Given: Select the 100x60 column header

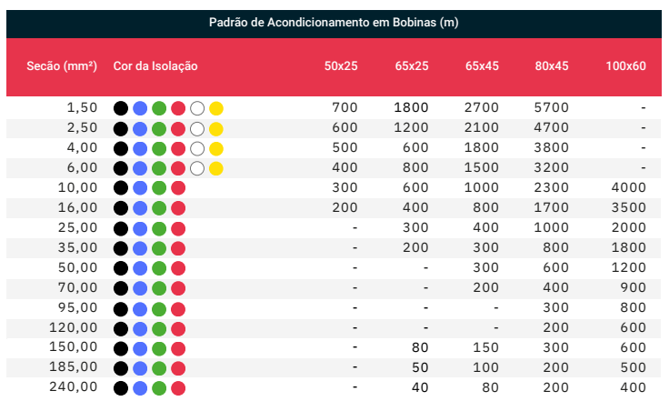Looking at the screenshot, I should pos(626,66).
